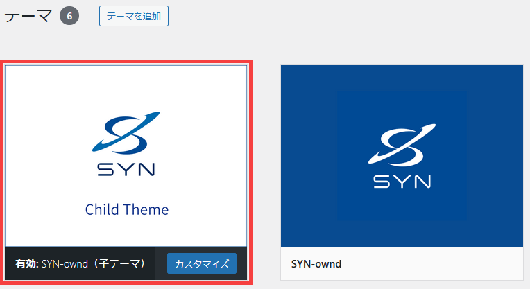530x289 pixels.
Task: Open カスタマイズ for the active theme
Action: tap(202, 263)
